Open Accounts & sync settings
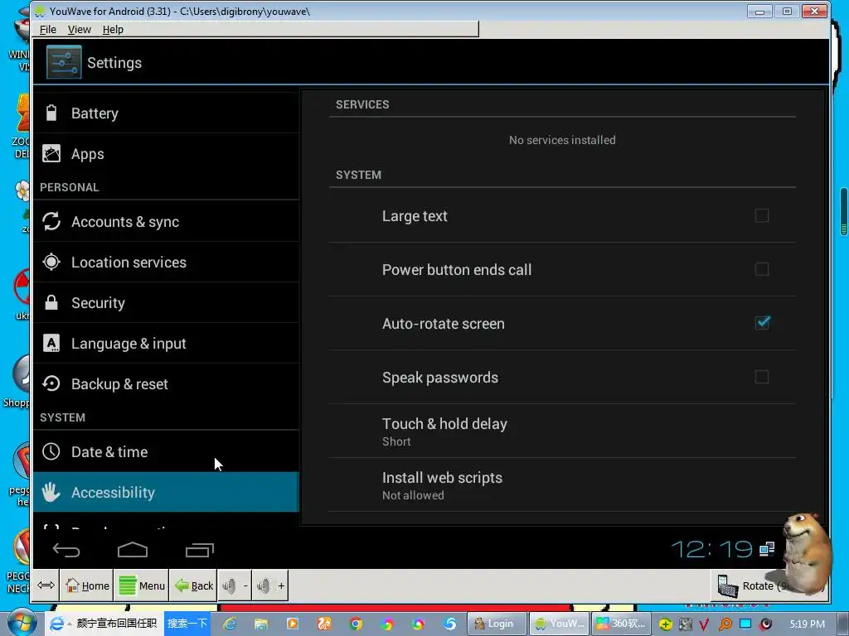 pyautogui.click(x=166, y=222)
